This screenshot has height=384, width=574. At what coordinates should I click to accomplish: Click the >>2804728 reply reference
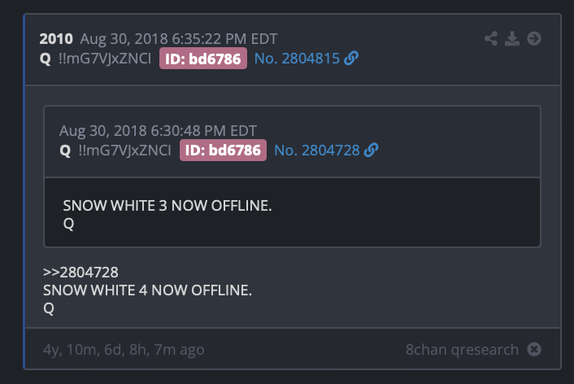coord(80,273)
